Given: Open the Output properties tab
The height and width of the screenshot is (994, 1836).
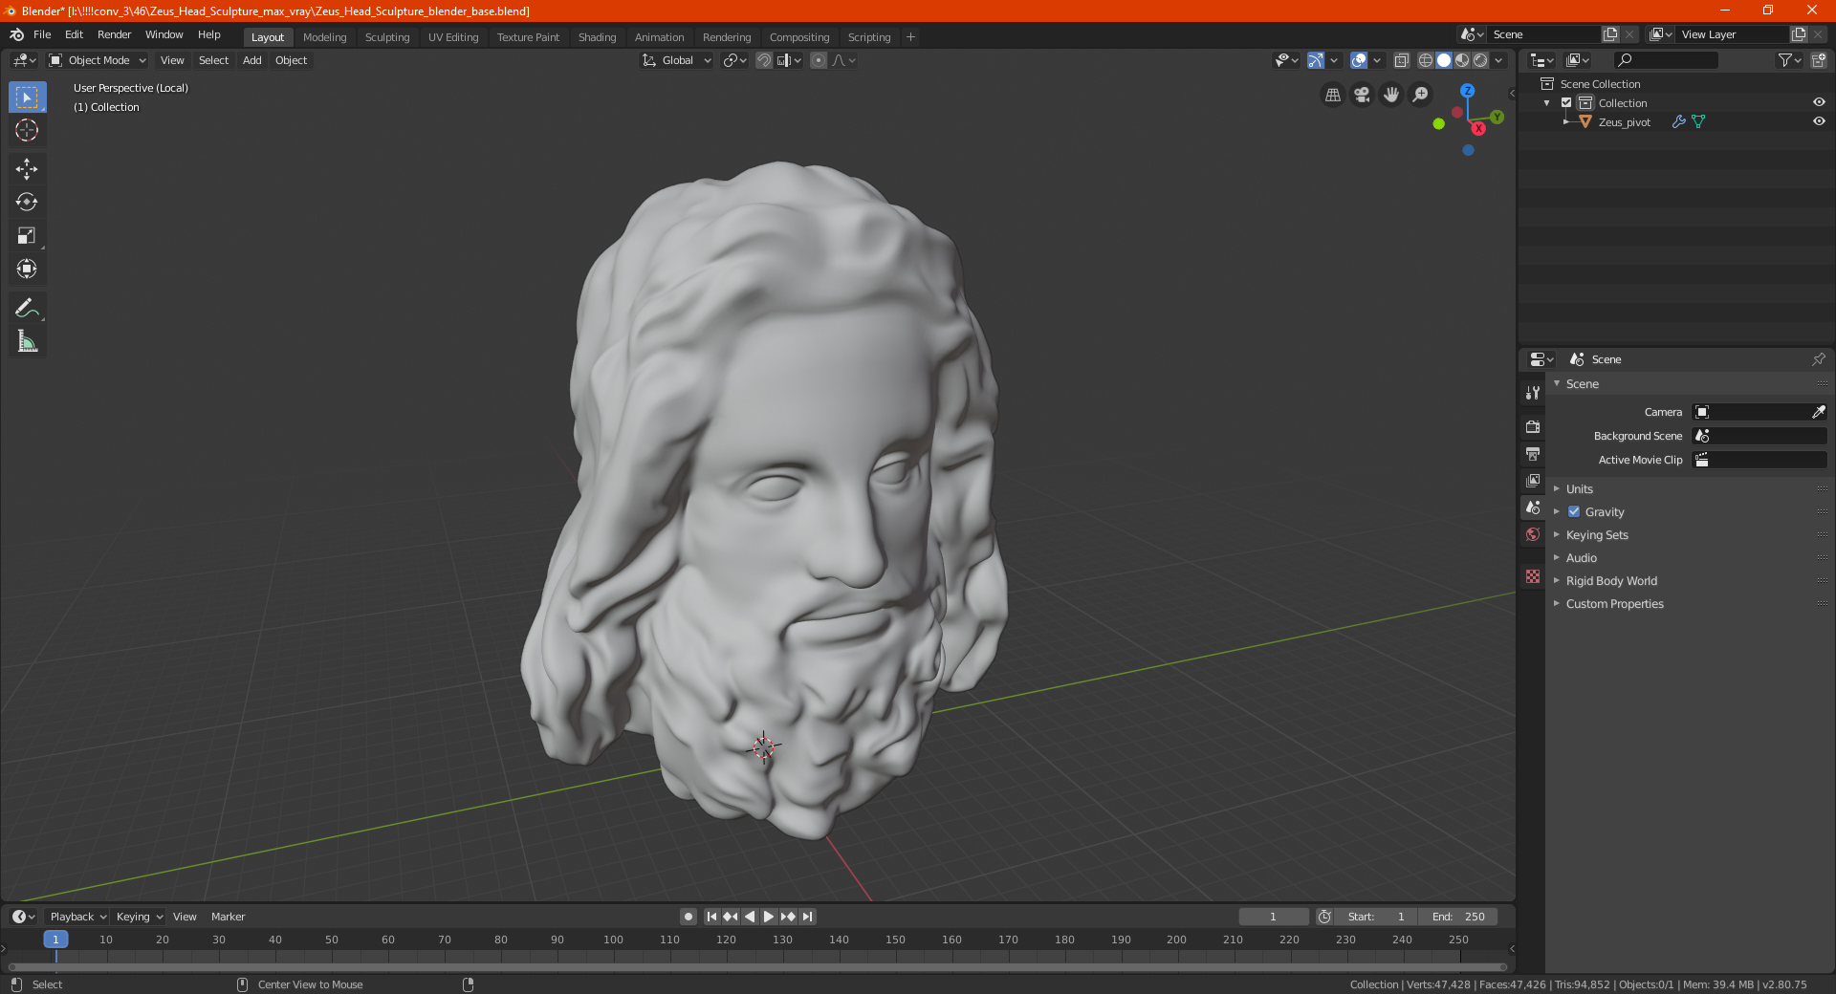Looking at the screenshot, I should coord(1533,453).
